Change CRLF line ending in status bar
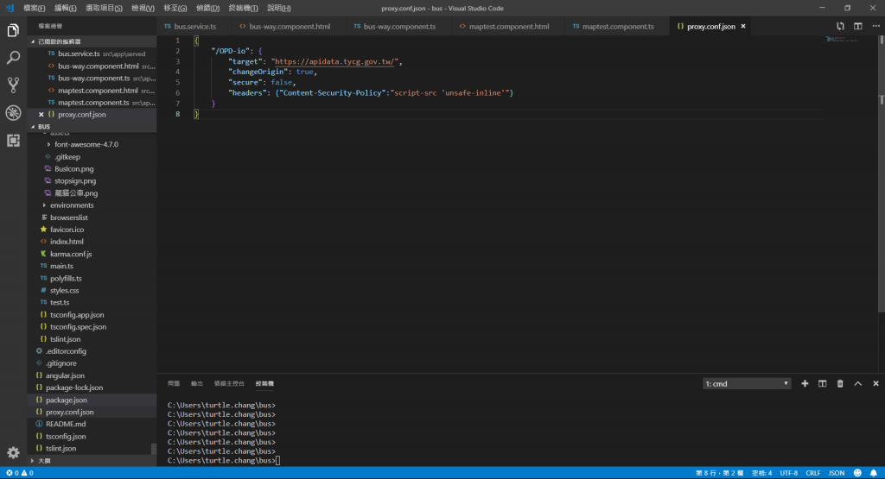Image resolution: width=885 pixels, height=479 pixels. (812, 473)
